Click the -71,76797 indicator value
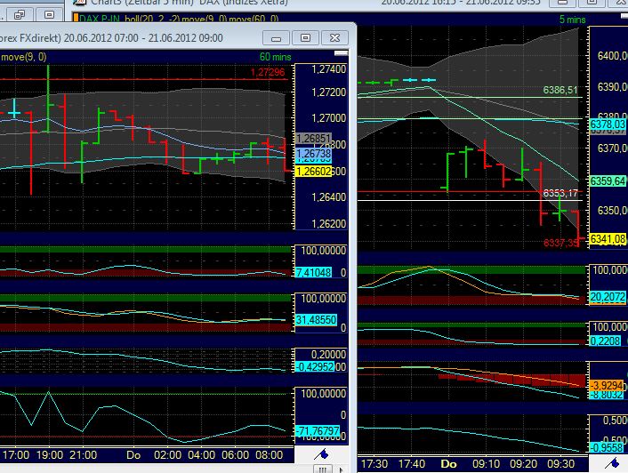The image size is (628, 473). [x=318, y=431]
